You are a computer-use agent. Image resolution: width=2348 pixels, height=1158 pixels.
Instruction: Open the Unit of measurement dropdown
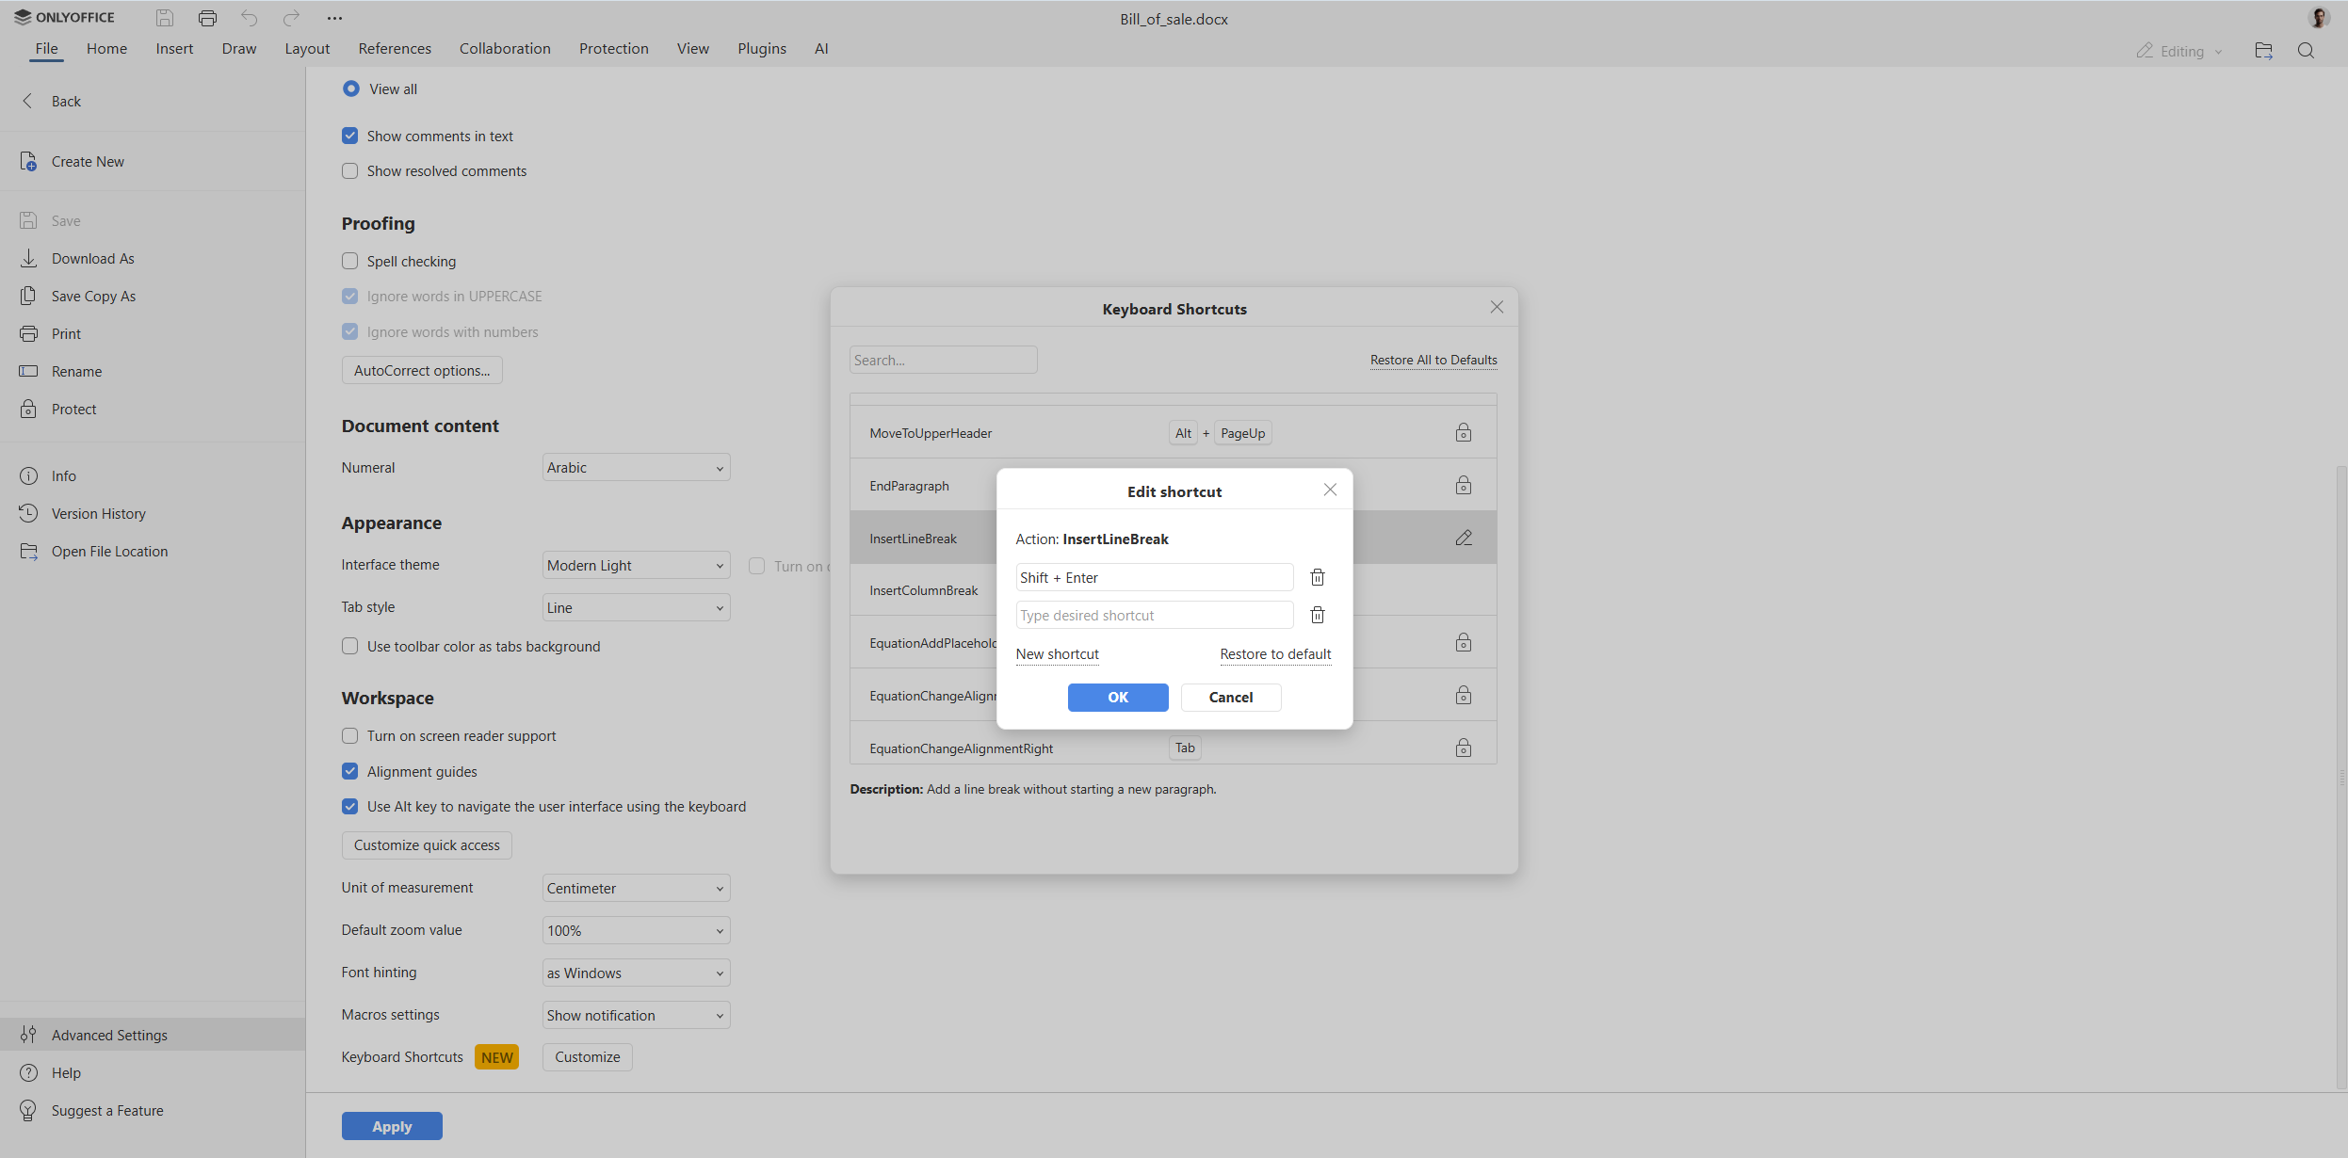tap(636, 887)
